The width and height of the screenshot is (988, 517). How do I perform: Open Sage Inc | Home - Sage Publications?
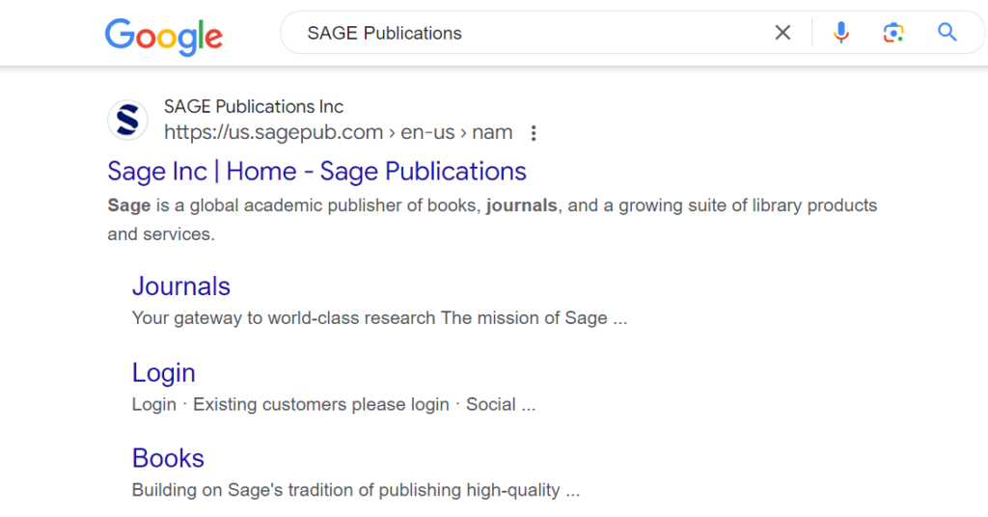pos(316,172)
